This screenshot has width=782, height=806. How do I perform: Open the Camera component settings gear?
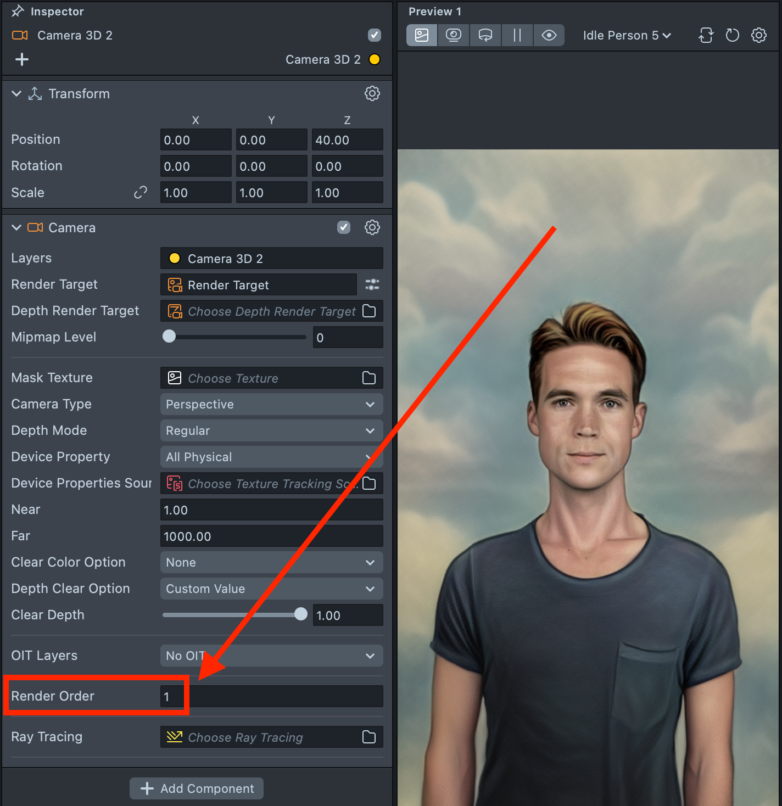pyautogui.click(x=372, y=228)
